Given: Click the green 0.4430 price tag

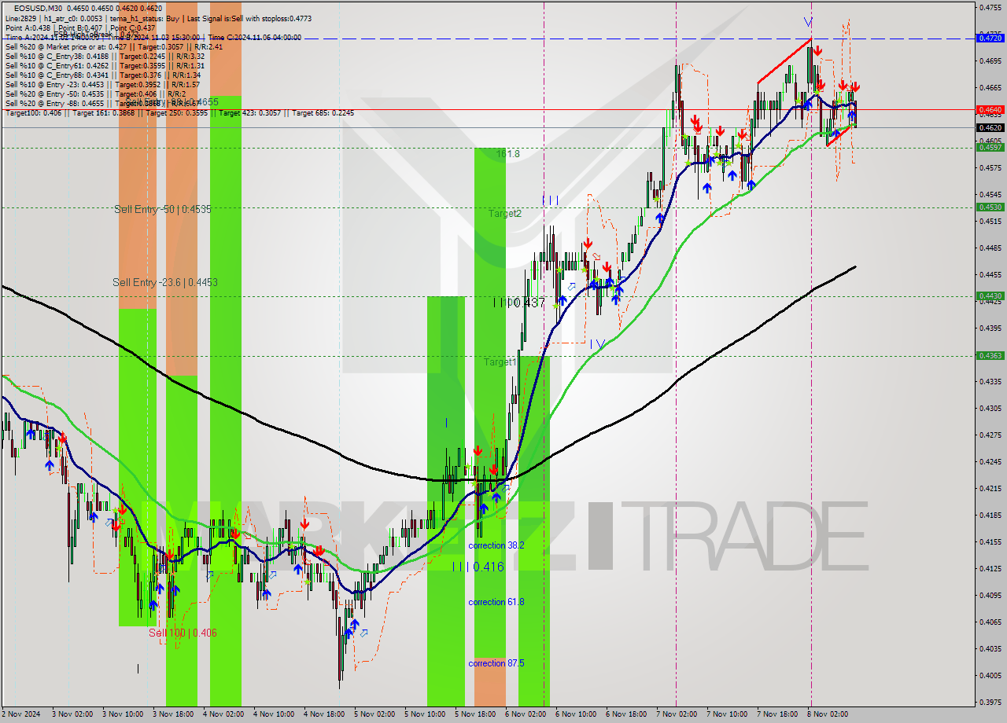Looking at the screenshot, I should (990, 296).
